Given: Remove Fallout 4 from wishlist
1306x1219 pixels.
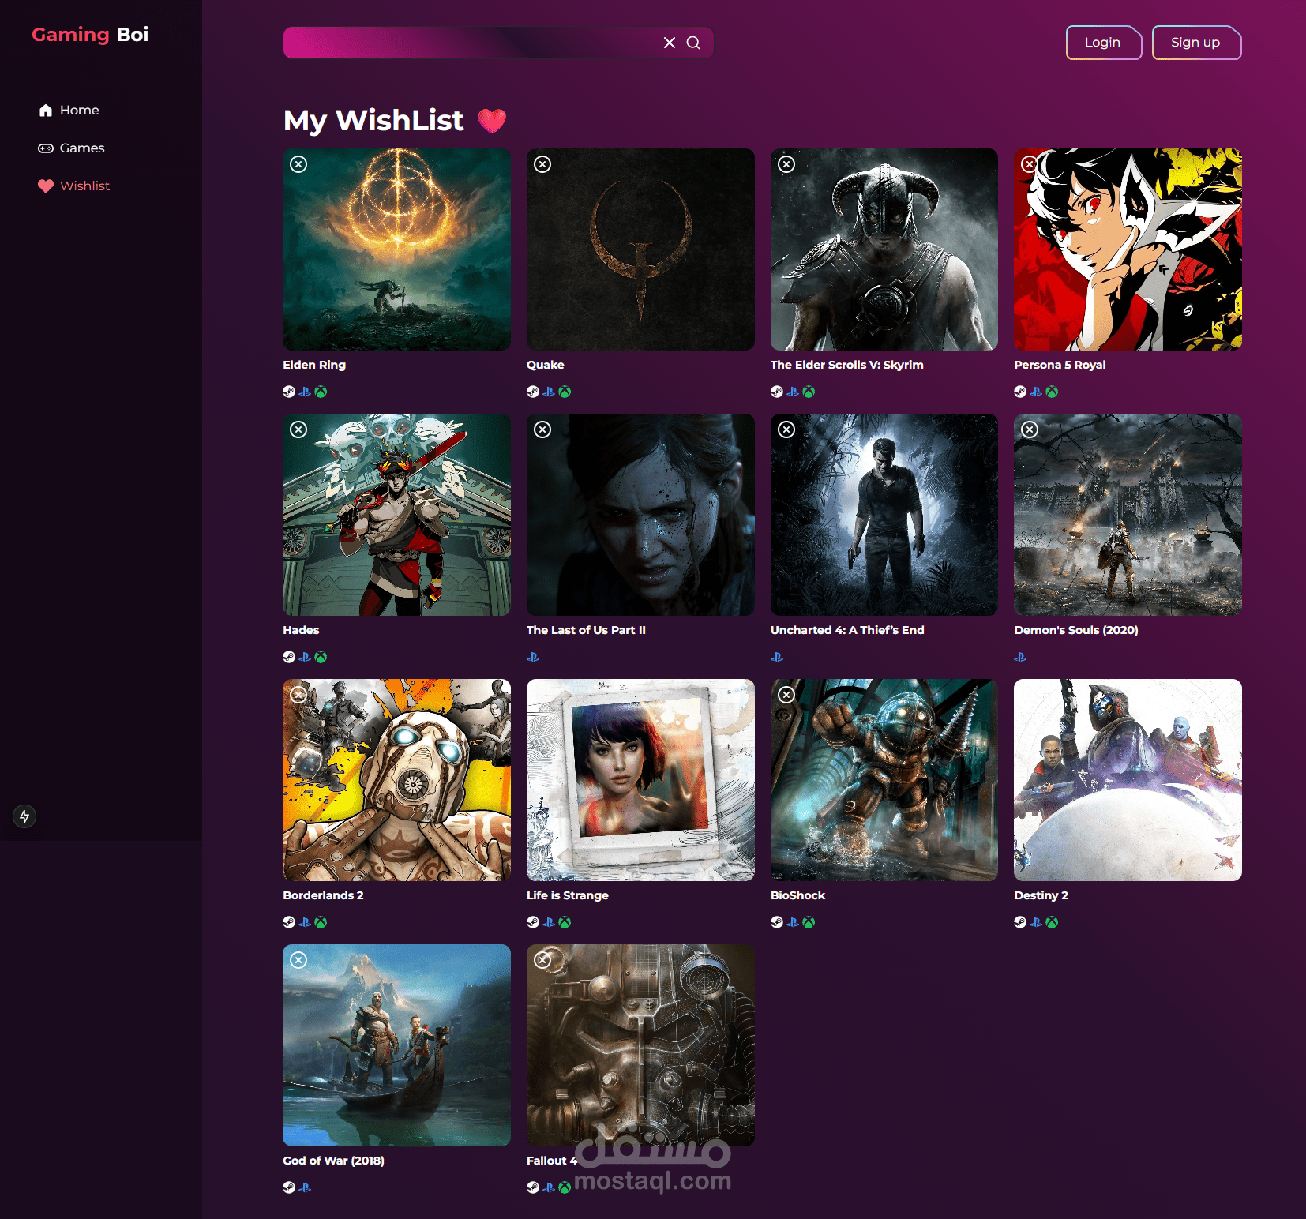Looking at the screenshot, I should (x=542, y=960).
